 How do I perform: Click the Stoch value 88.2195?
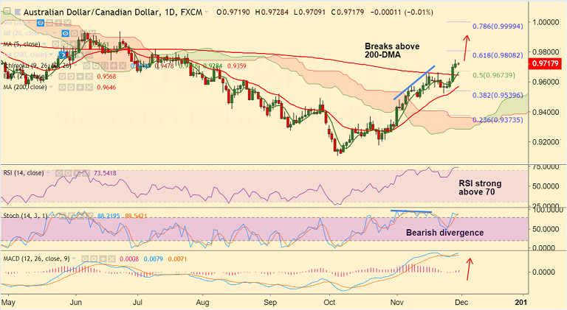109,216
